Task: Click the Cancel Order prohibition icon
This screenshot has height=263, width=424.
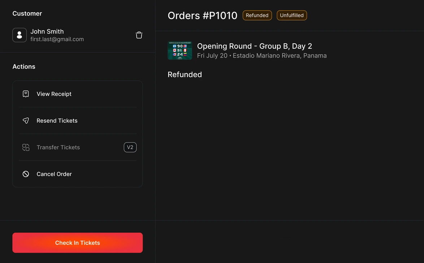Action: click(x=26, y=174)
